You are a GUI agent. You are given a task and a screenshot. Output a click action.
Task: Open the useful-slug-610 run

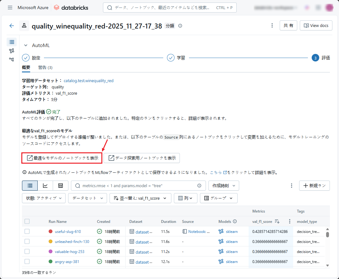pyautogui.click(x=68, y=231)
